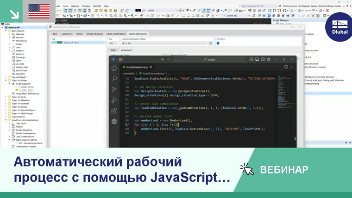Click the SA1 - Geometrically linear color swatch
Image resolution: width=352 pixels, height=198 pixels.
17,143
